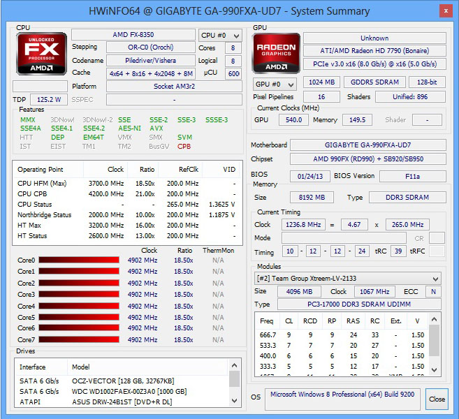Click the OR-C0 (Orochi) stepping field

[x=151, y=47]
